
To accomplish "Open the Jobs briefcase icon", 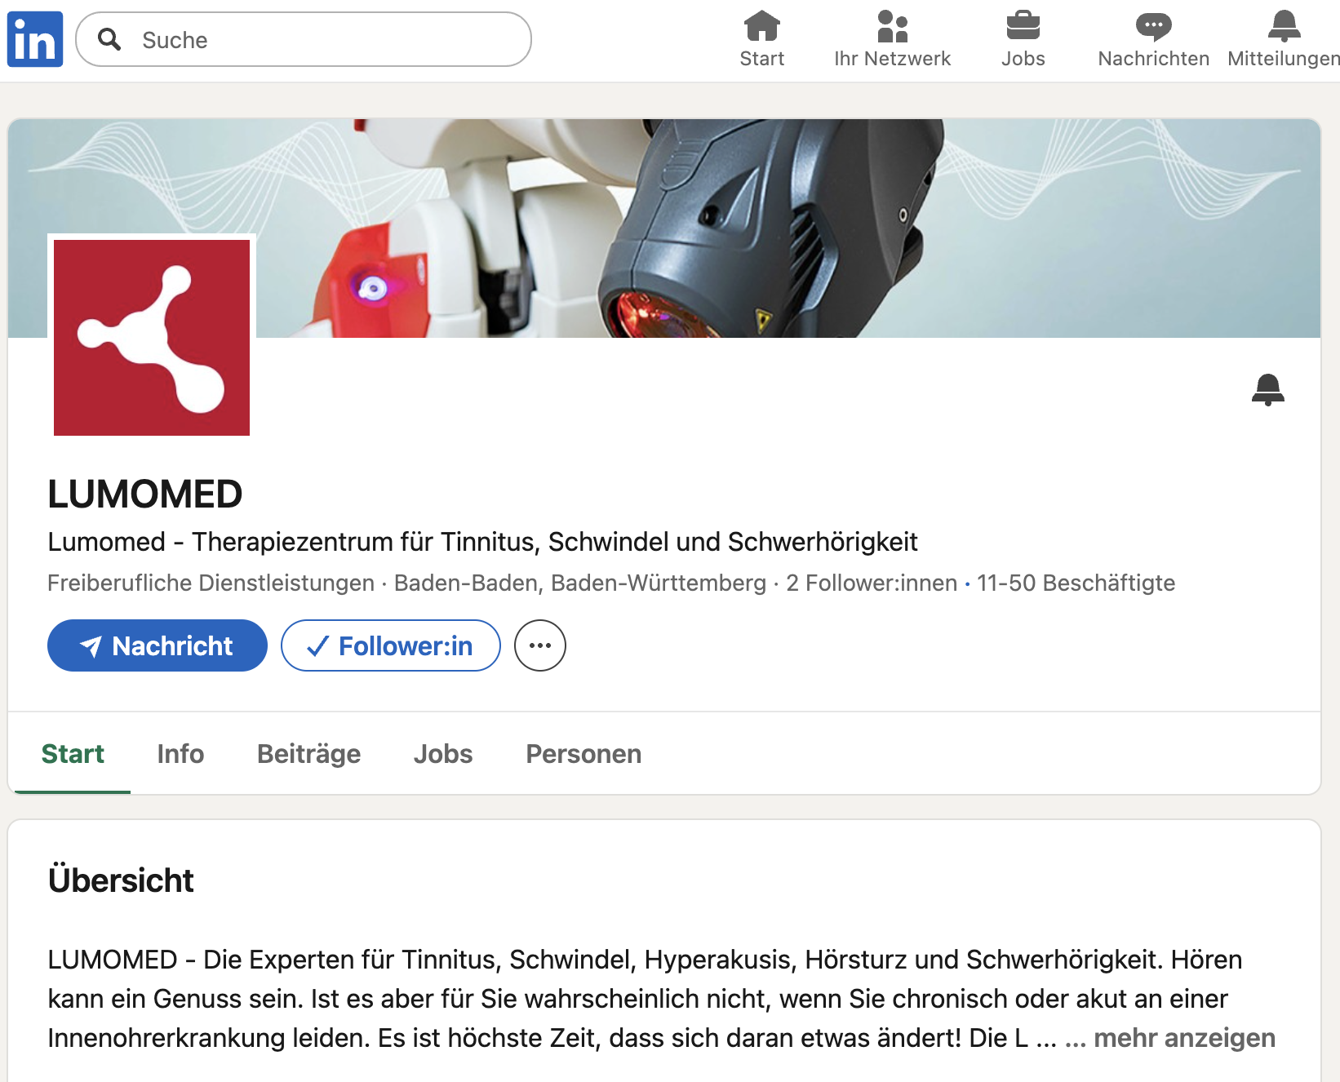I will pos(1023,27).
